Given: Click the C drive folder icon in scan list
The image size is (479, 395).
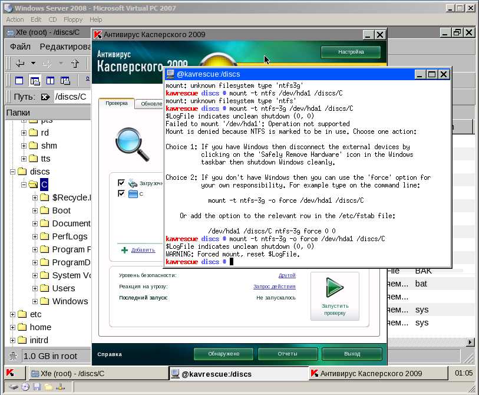Looking at the screenshot, I should (x=133, y=194).
